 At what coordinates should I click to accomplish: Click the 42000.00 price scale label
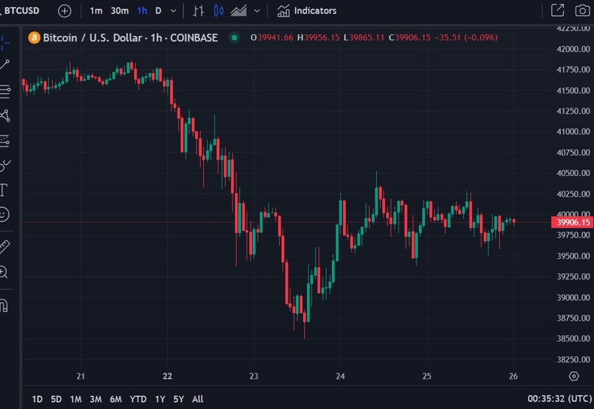(x=573, y=49)
